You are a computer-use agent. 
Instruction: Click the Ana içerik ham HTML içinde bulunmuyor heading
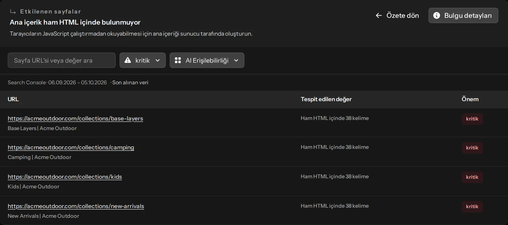[75, 22]
